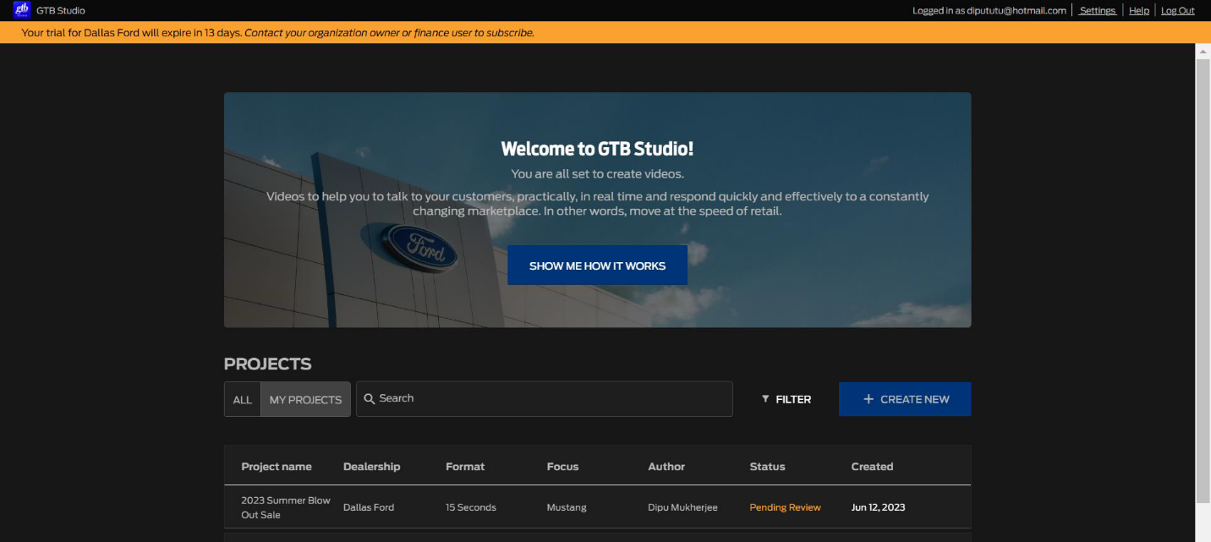
Task: Click the Mustang focus cell
Action: [567, 507]
